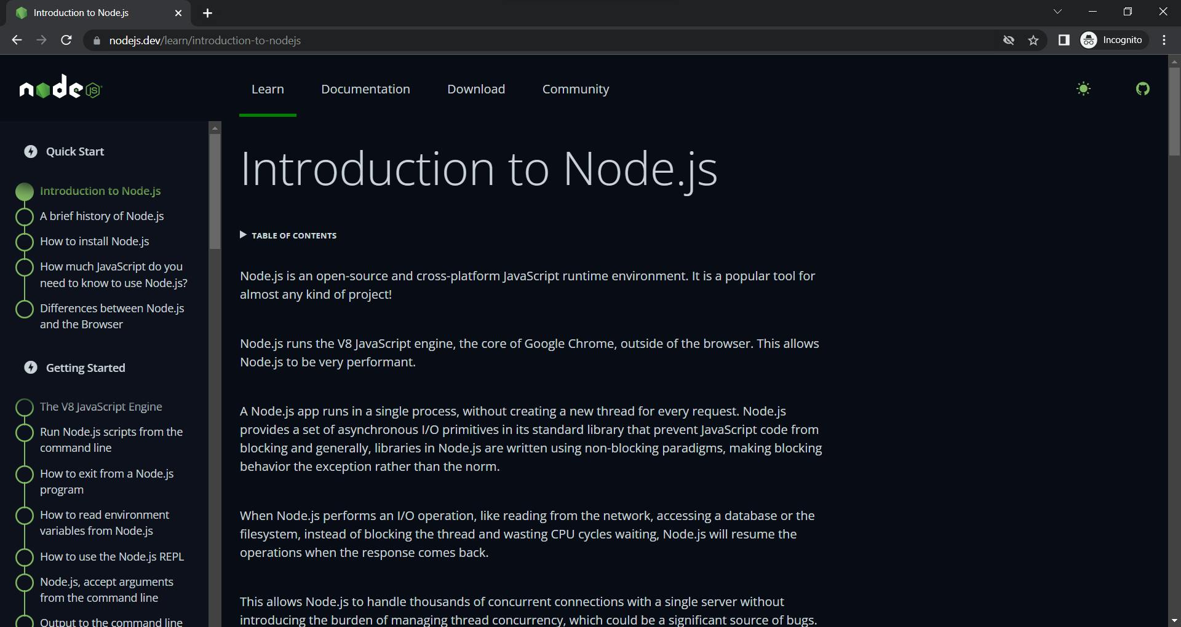The width and height of the screenshot is (1181, 627).
Task: Open the Community tab
Action: [576, 89]
